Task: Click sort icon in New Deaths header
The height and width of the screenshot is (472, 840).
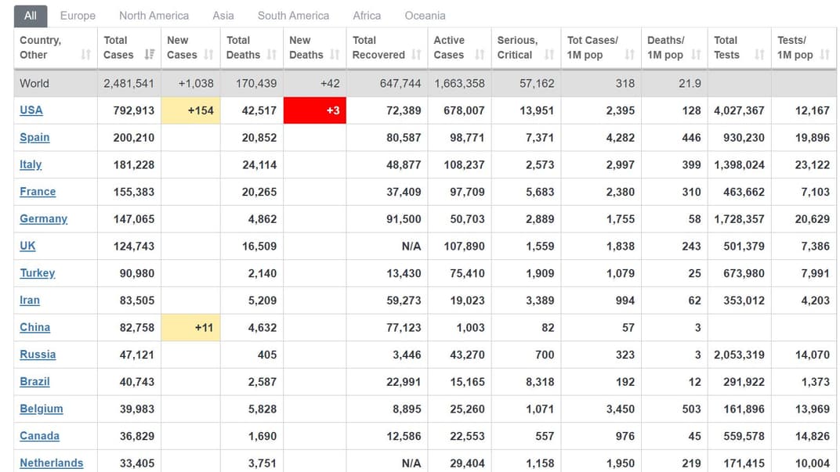Action: click(x=335, y=55)
